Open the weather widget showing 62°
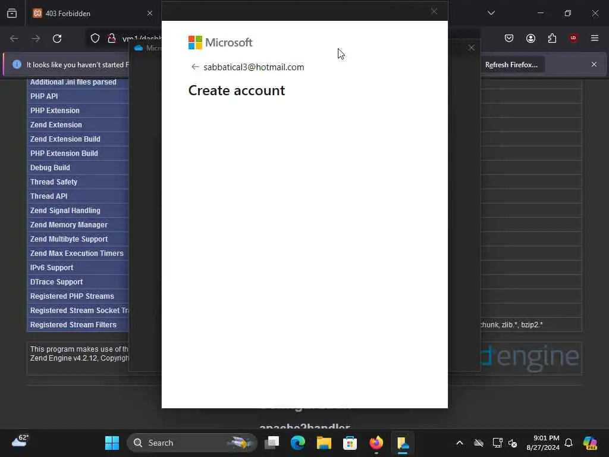Screen dimensions: 609x457 pos(20,442)
